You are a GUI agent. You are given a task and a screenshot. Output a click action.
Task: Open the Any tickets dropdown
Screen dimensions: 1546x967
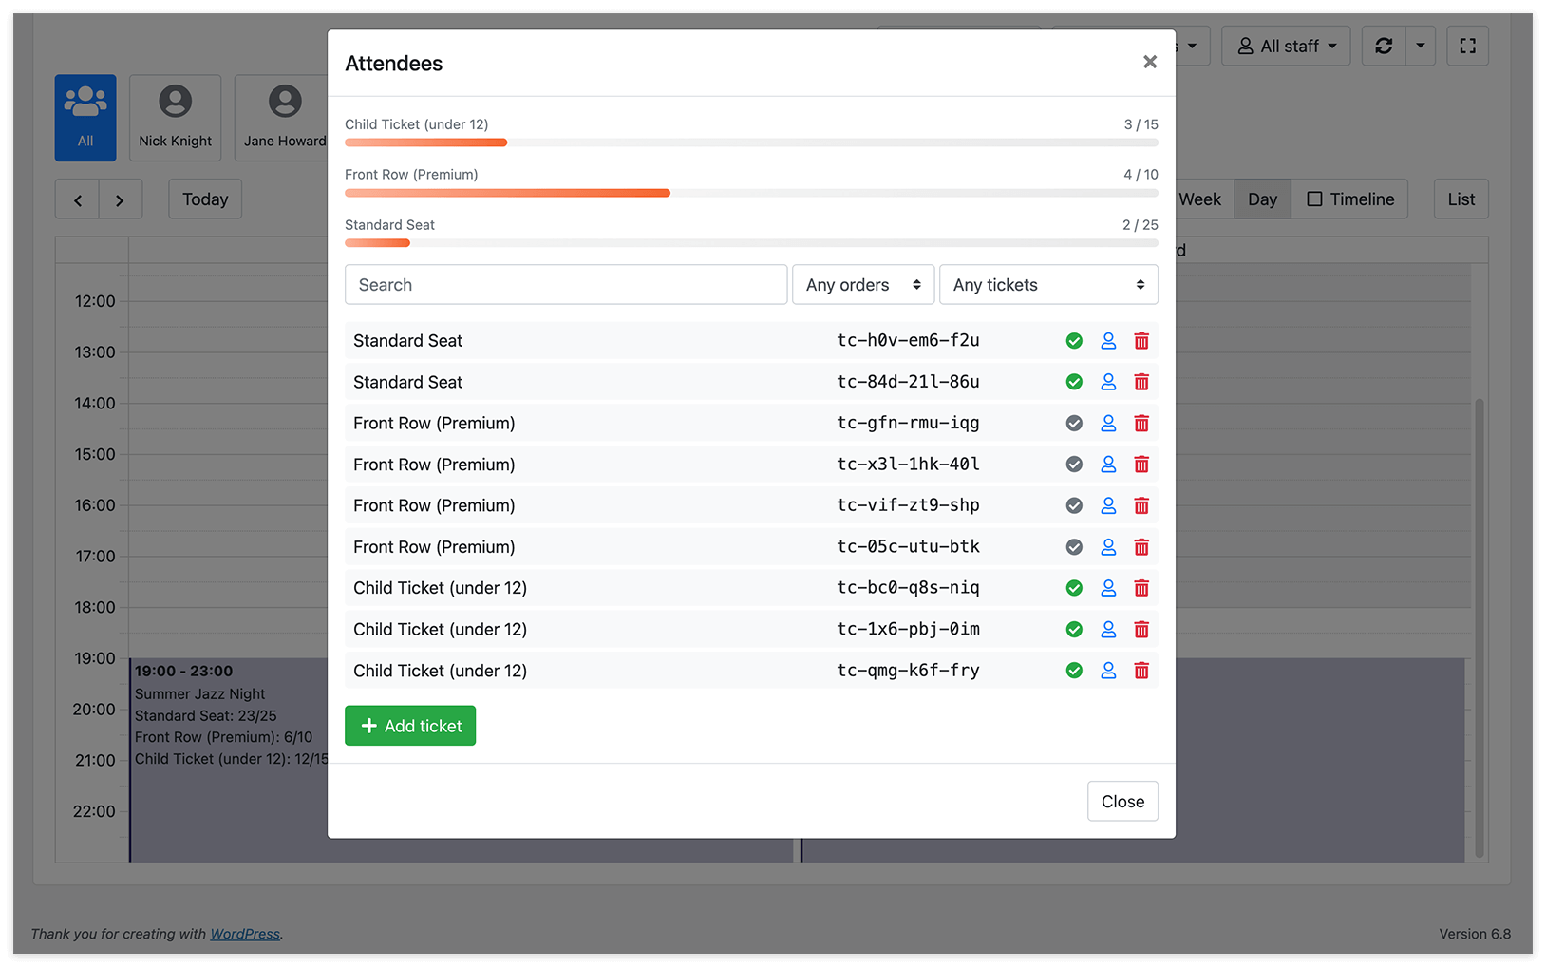tap(1048, 285)
